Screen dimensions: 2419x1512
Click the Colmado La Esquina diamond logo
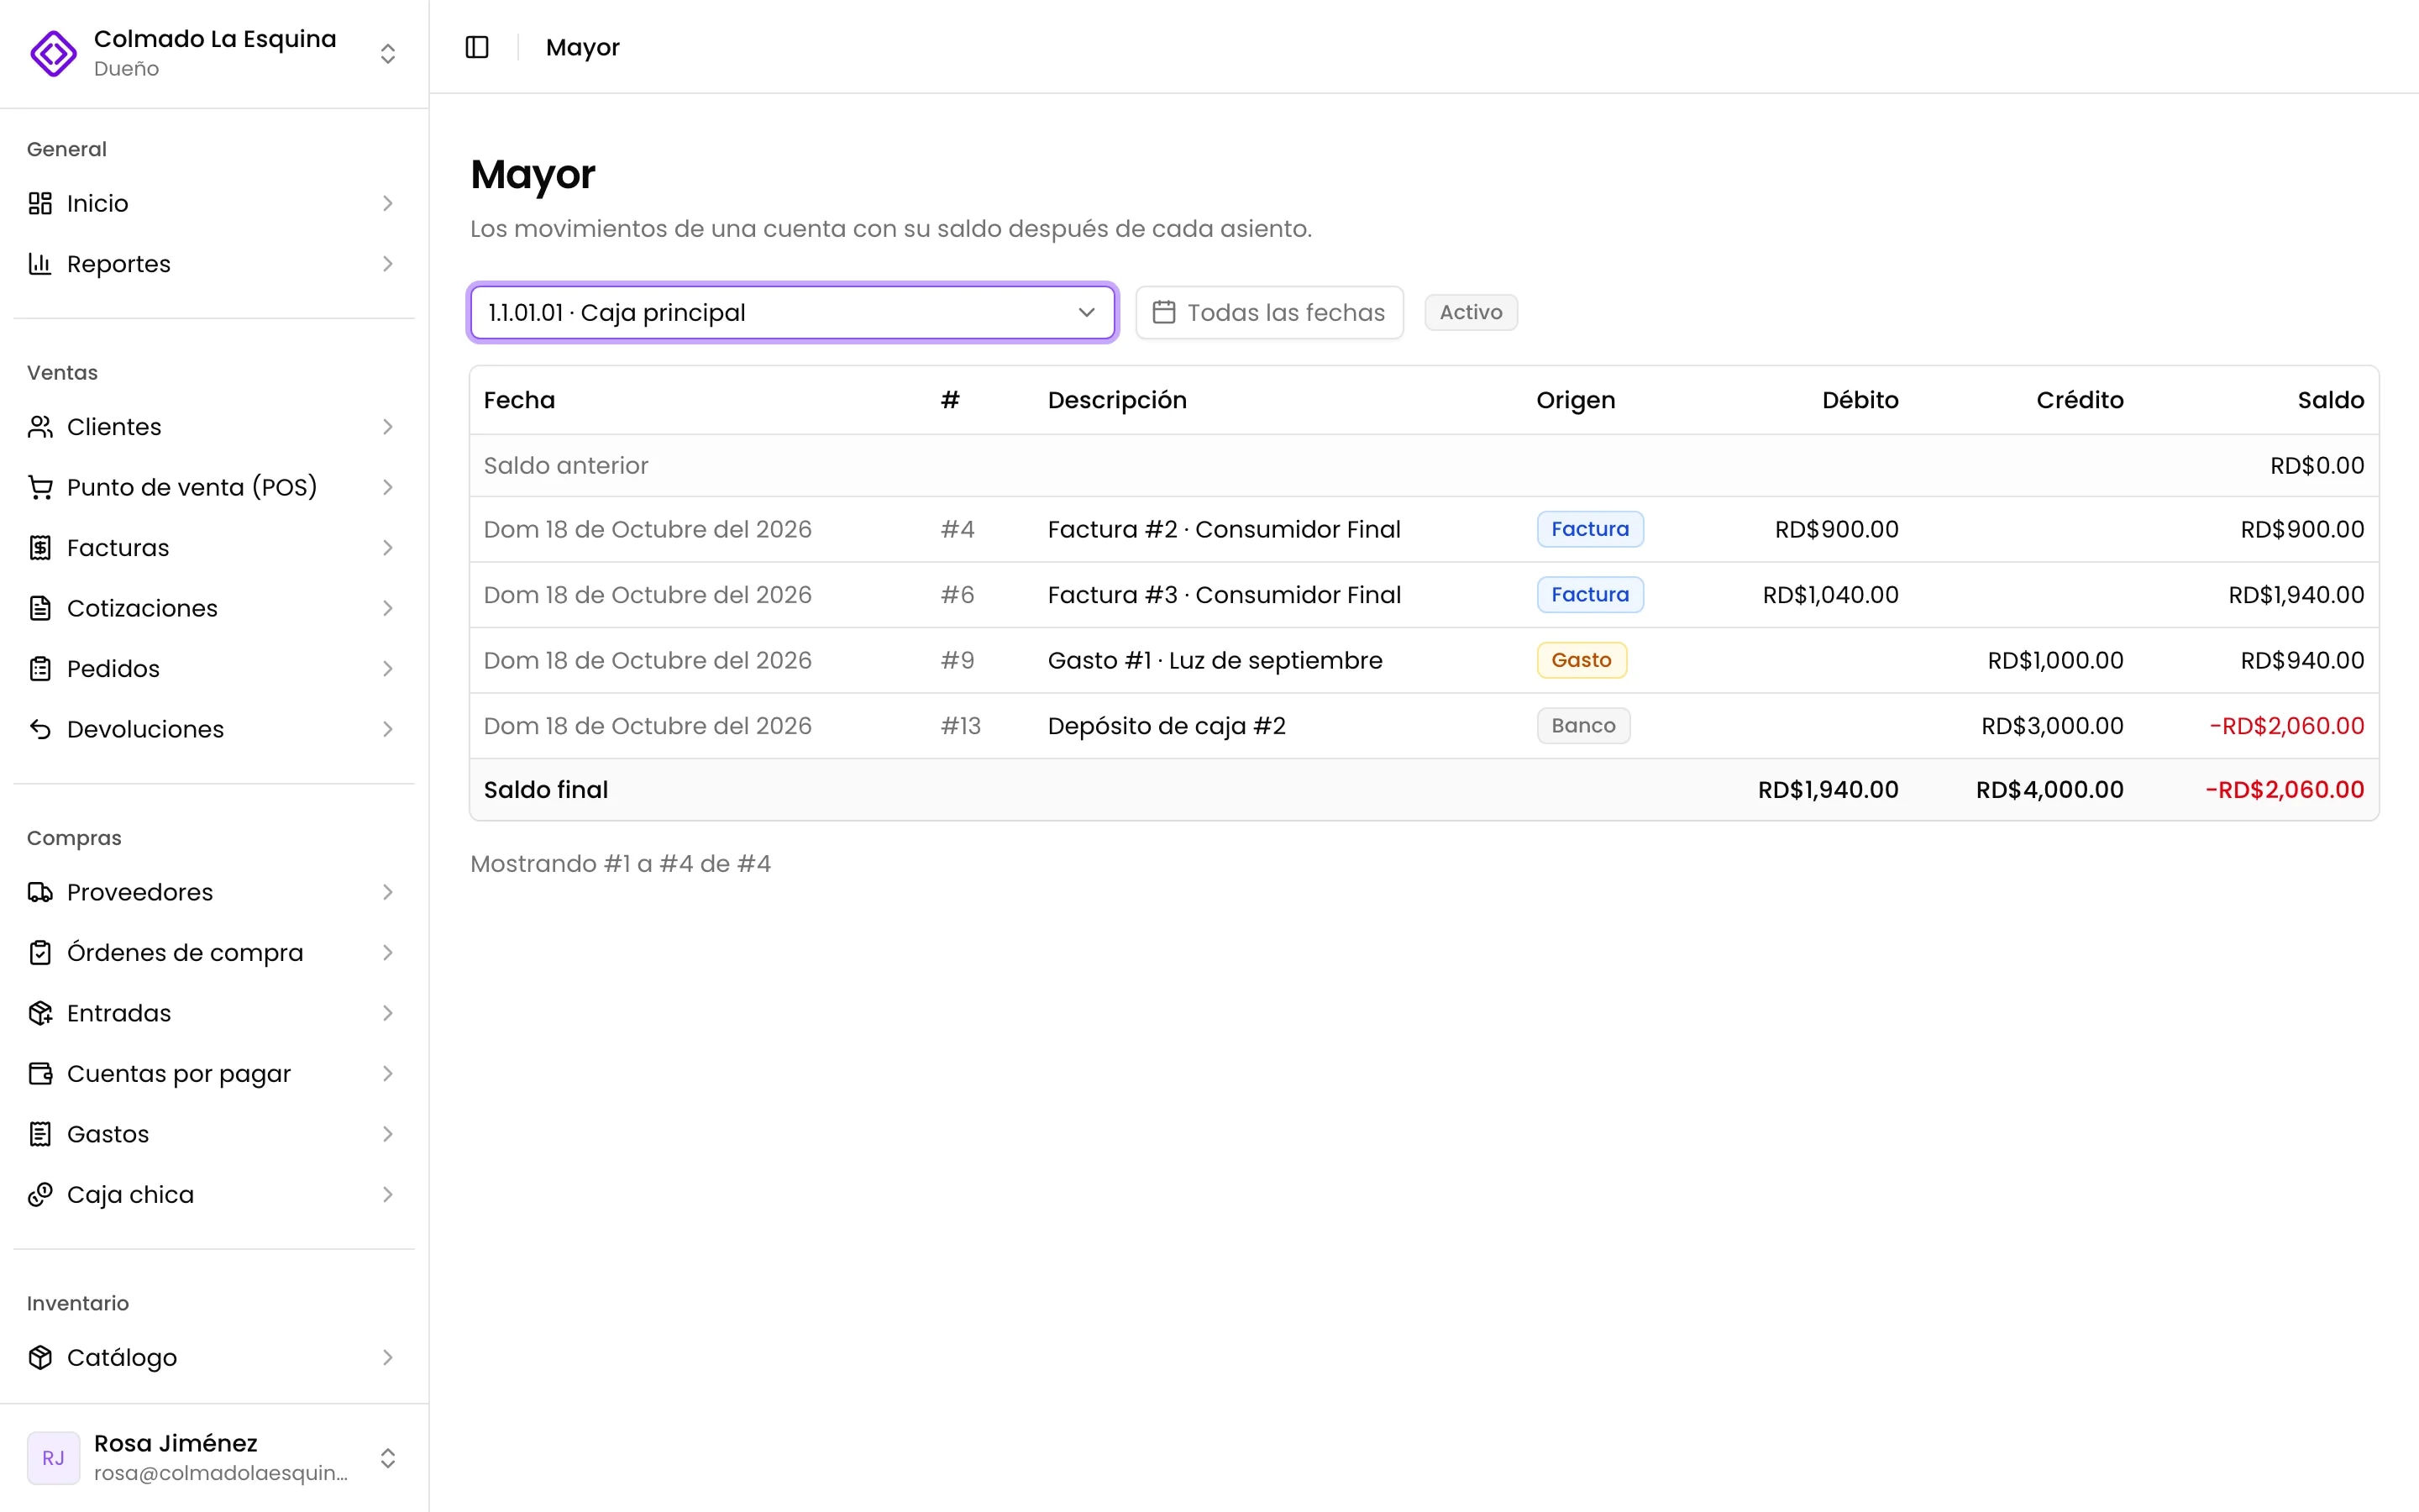tap(53, 53)
